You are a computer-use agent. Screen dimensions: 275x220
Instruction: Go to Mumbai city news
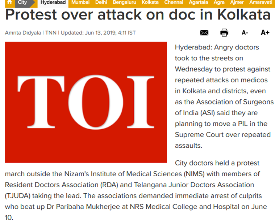pyautogui.click(x=80, y=2)
